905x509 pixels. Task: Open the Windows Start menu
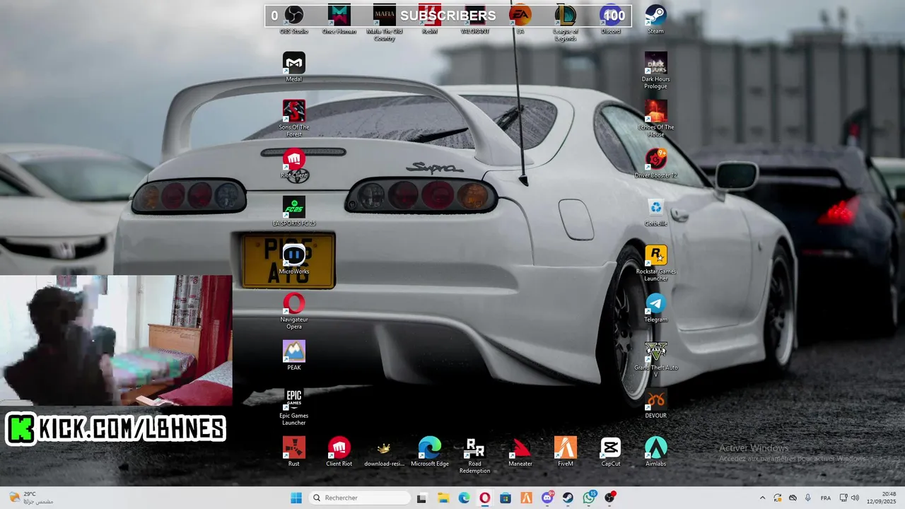tap(296, 498)
